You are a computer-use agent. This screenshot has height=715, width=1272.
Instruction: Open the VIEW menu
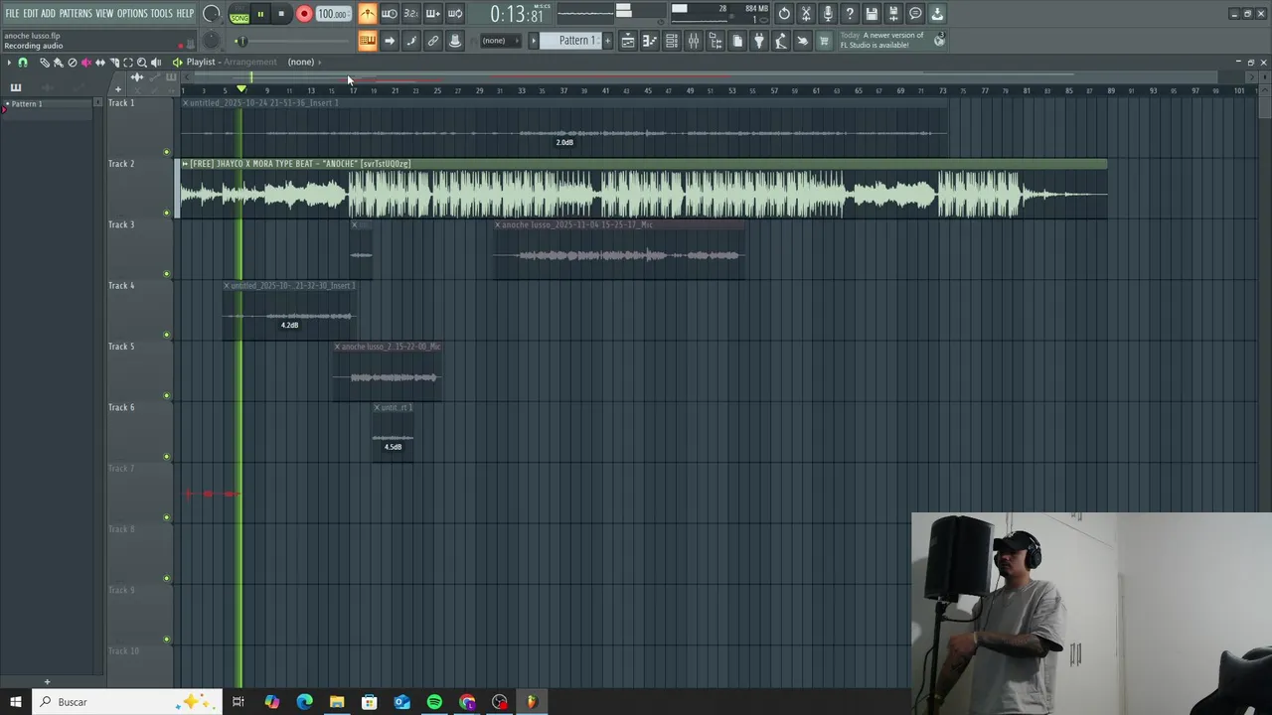104,13
